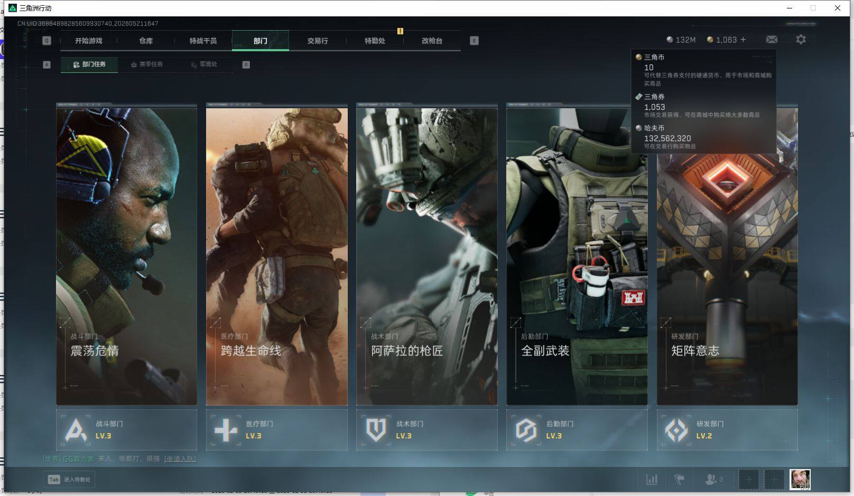The width and height of the screenshot is (854, 496).
Task: Minimize the 三角洲行动 window
Action: 790,8
